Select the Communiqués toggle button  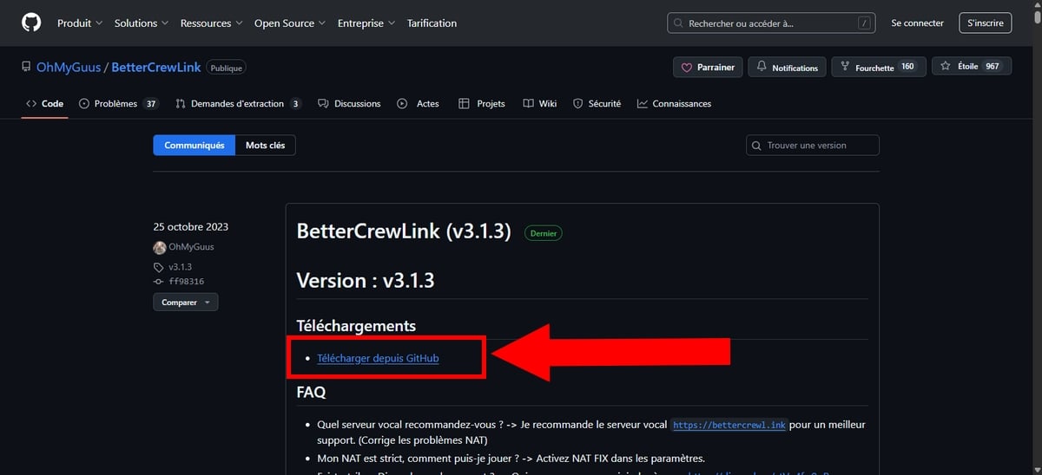tap(195, 146)
